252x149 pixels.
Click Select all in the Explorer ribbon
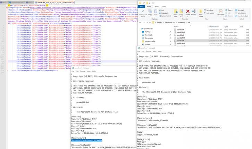click(x=240, y=10)
